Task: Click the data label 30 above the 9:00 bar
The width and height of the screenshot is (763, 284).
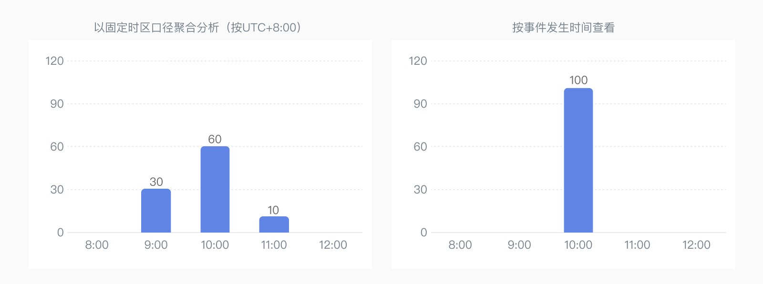Action: [156, 182]
